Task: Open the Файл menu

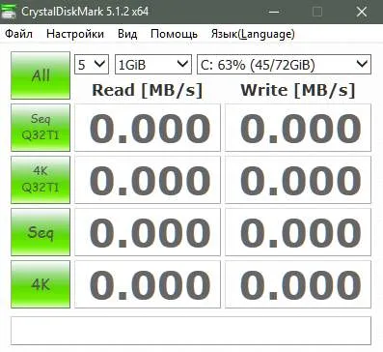Action: (18, 34)
